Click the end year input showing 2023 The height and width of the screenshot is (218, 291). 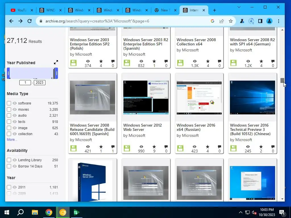[40, 83]
